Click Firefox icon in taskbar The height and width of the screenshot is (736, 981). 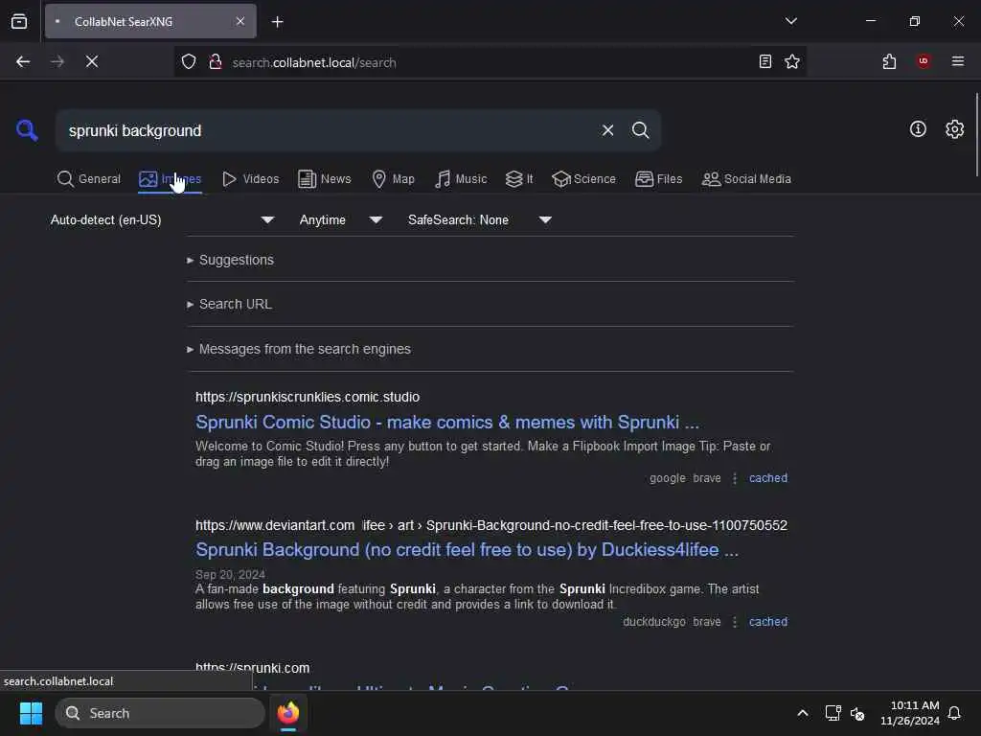pos(287,713)
